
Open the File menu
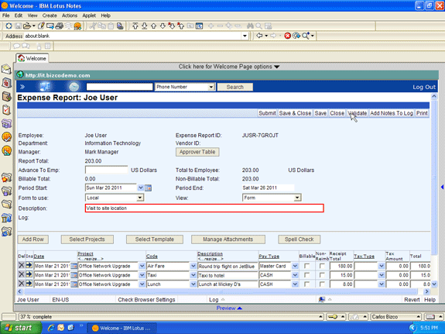point(6,15)
